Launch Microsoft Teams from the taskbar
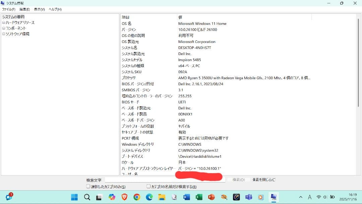 tap(248, 197)
